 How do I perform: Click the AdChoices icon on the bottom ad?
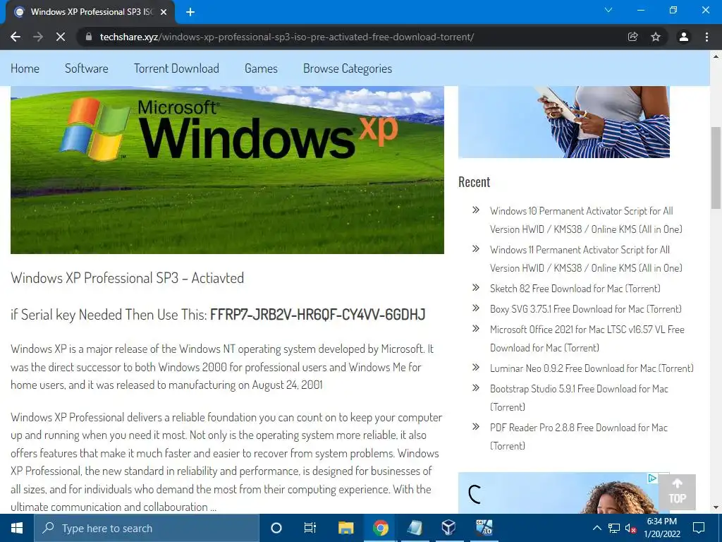tap(652, 478)
